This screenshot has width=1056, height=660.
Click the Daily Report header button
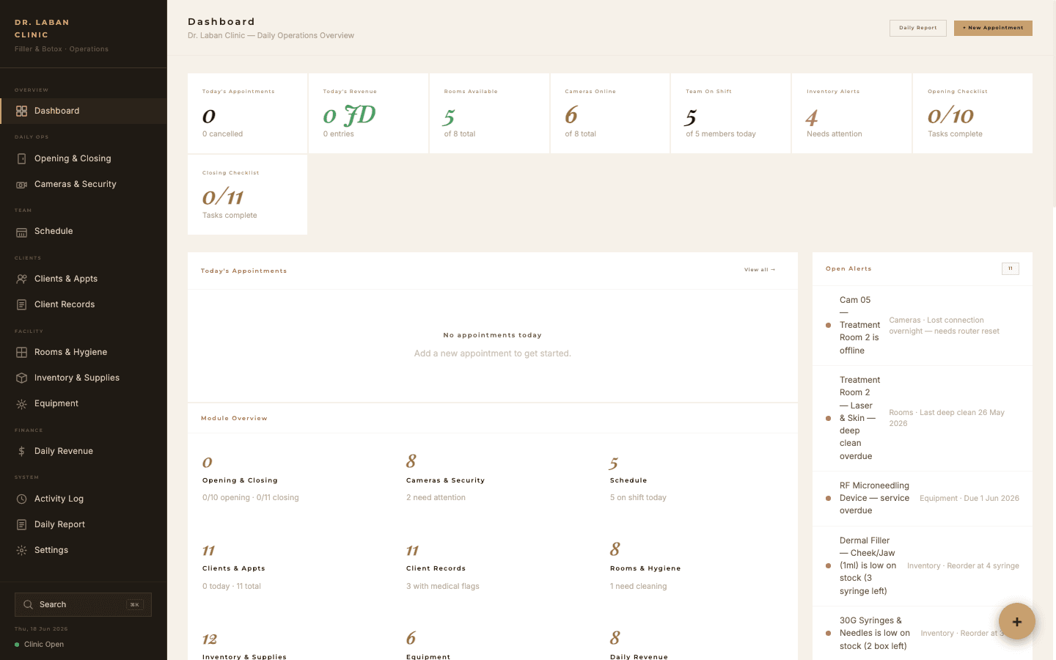tap(918, 28)
